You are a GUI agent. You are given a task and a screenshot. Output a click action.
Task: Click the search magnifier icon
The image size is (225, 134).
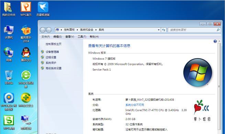(x=218, y=30)
